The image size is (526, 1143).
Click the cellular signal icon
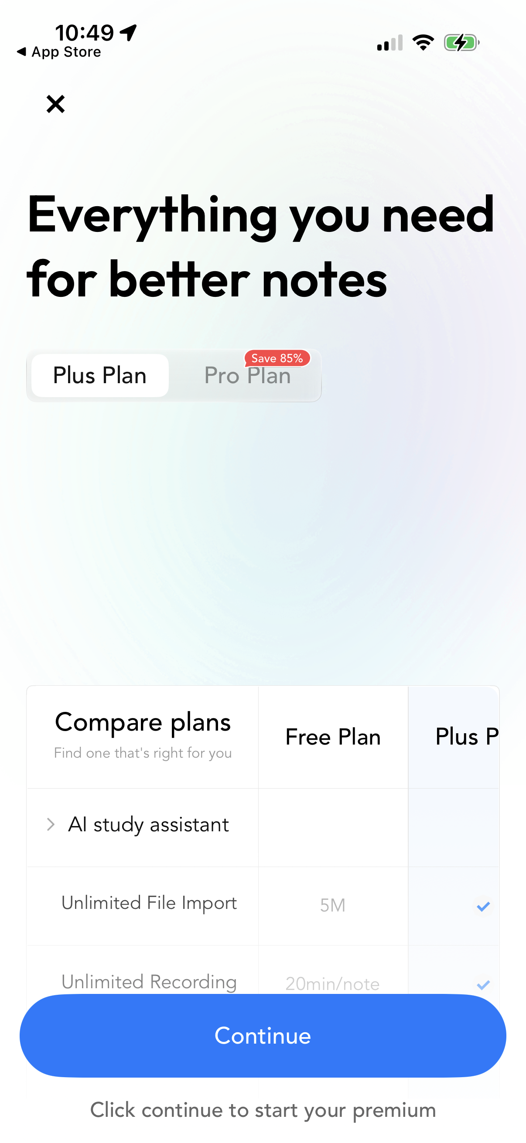389,43
